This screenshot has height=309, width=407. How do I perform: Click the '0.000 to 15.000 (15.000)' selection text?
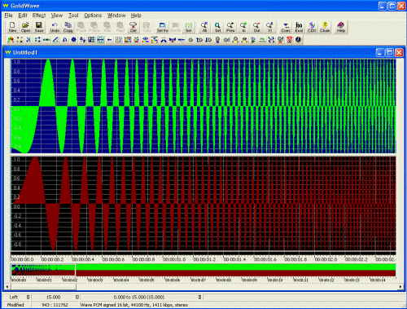coord(139,297)
